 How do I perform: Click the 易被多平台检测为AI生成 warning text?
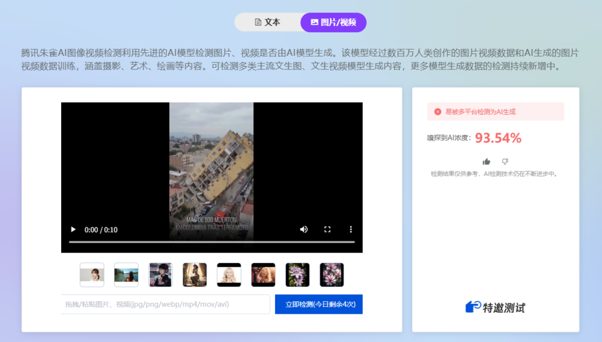tap(480, 112)
